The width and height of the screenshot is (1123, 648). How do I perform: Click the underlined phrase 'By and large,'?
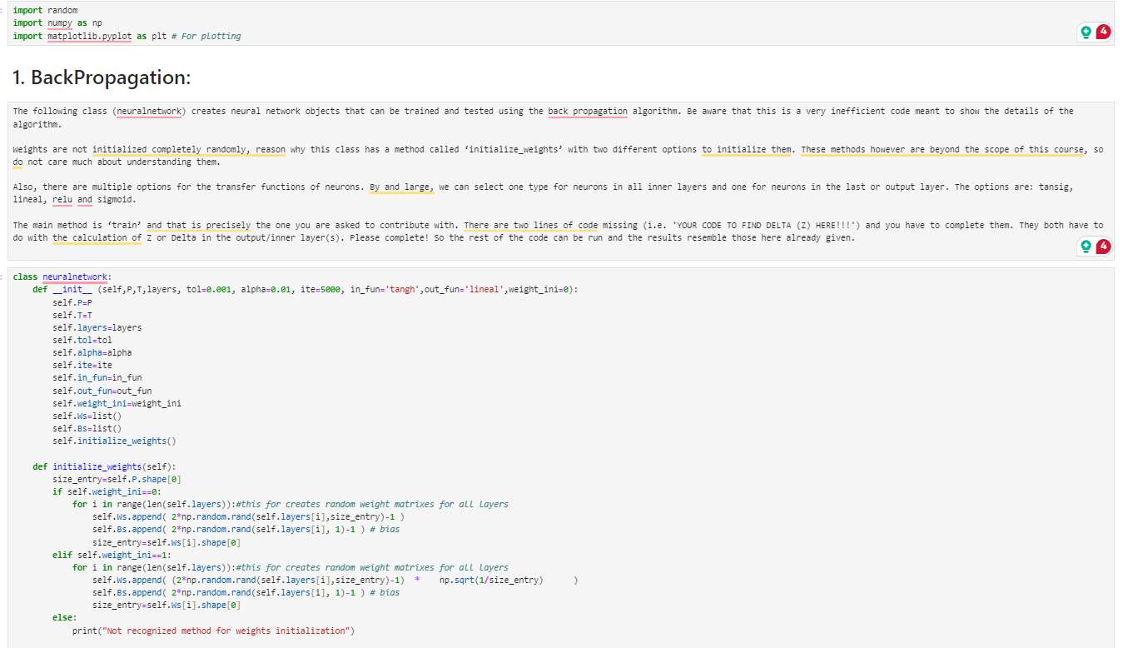(400, 187)
